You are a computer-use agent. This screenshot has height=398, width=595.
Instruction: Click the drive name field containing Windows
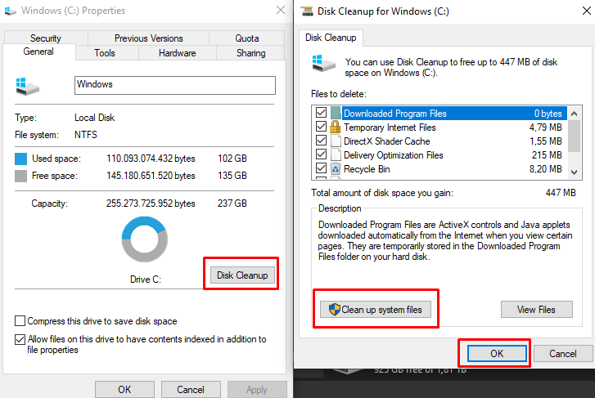[175, 85]
